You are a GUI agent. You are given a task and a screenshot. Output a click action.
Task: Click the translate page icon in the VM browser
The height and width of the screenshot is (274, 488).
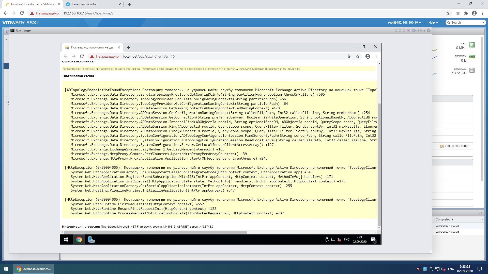click(349, 56)
